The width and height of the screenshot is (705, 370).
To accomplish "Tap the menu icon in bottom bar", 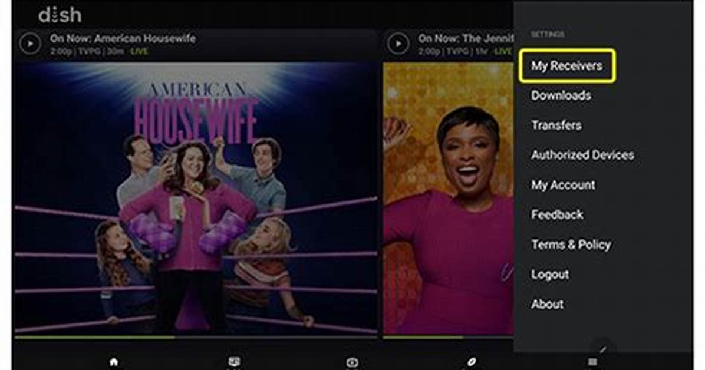I will pos(592,362).
